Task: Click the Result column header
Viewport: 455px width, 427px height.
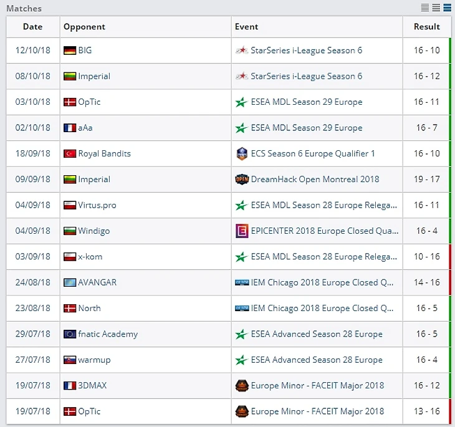Action: coord(426,27)
